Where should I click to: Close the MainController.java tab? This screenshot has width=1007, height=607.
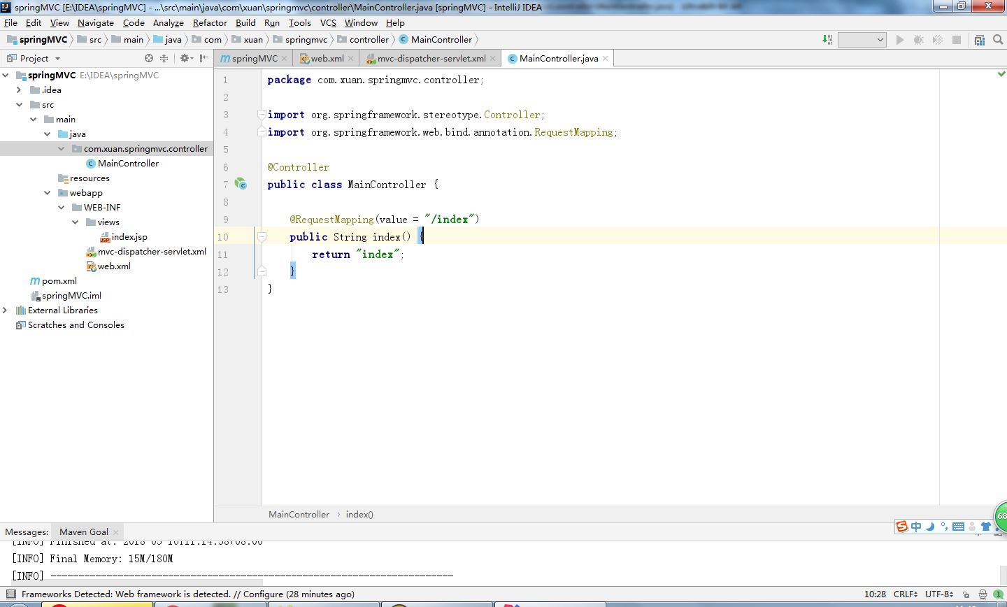(x=605, y=59)
